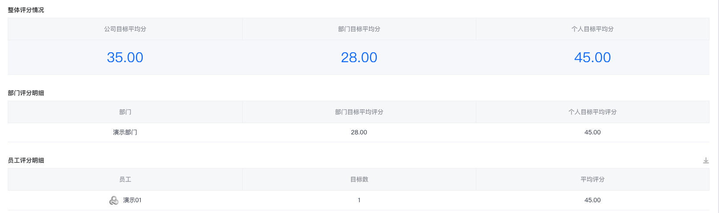Open the 演示01 employee avatar
719x213 pixels.
coord(114,200)
